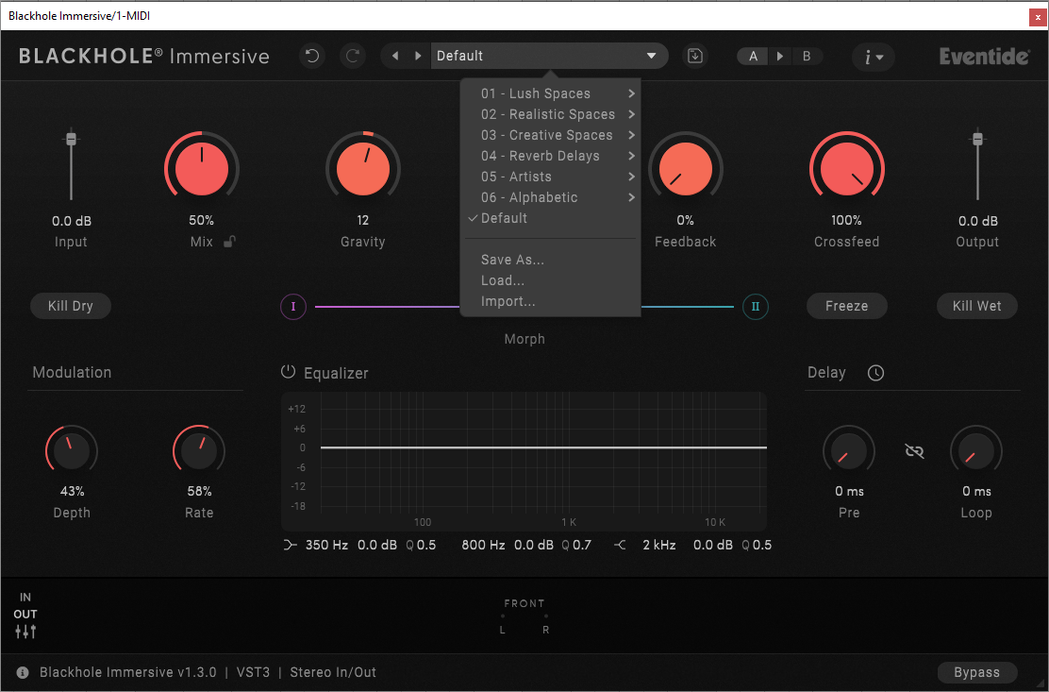Choose Load... from preset menu
Image resolution: width=1049 pixels, height=692 pixels.
[x=551, y=280]
